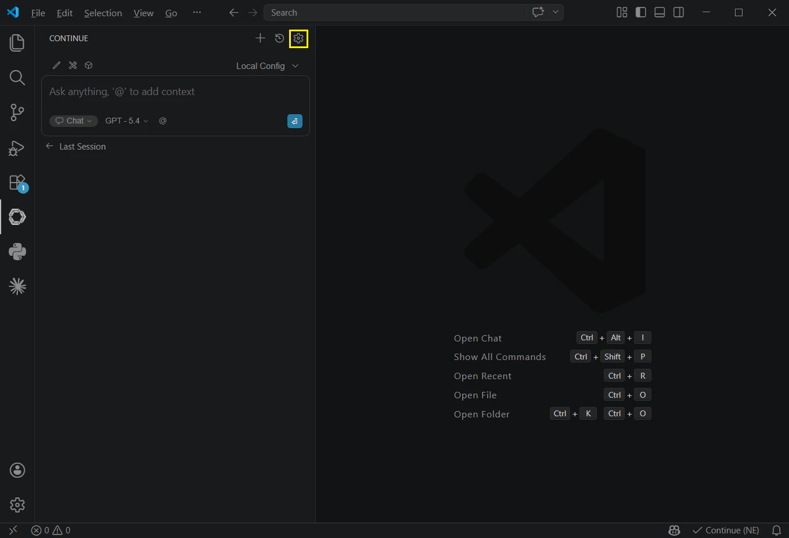789x538 pixels.
Task: Click the Show All Commands hint text
Action: pyautogui.click(x=500, y=357)
